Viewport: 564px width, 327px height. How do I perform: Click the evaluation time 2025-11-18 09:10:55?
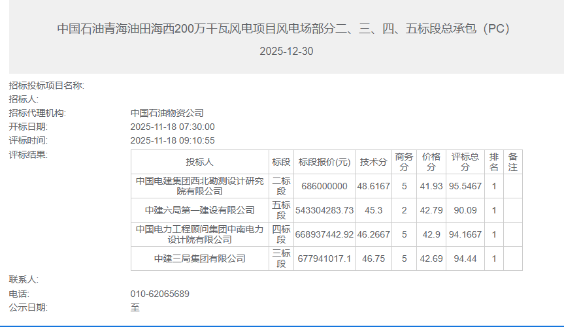[x=173, y=140]
